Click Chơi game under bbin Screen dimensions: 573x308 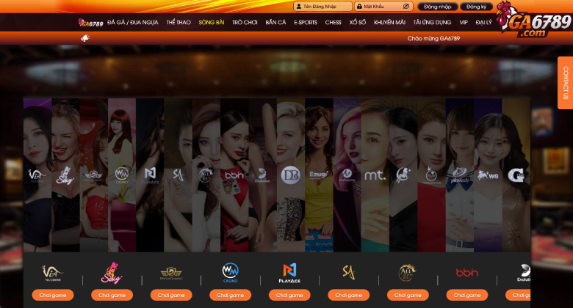pyautogui.click(x=467, y=295)
